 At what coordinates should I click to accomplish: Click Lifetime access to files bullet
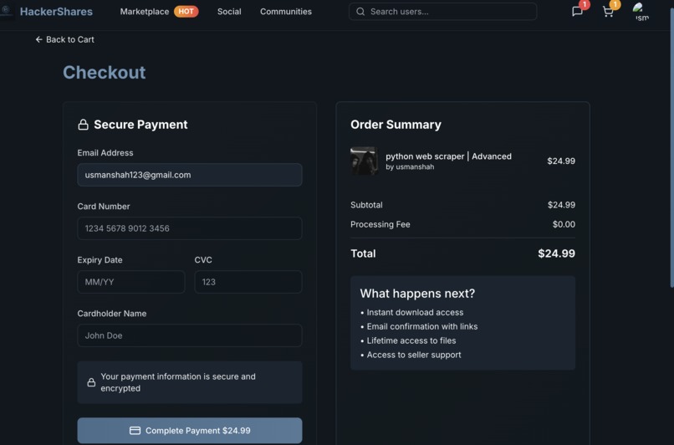pyautogui.click(x=408, y=340)
